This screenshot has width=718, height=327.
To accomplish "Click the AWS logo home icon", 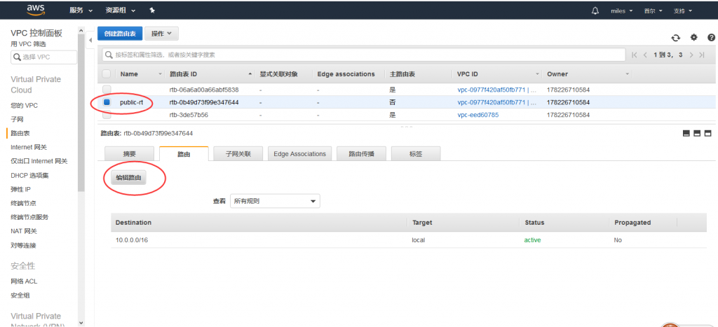I will coord(36,10).
